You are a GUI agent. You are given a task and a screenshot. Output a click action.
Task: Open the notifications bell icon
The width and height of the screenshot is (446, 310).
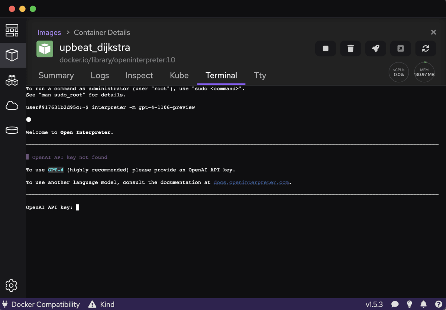coord(423,304)
